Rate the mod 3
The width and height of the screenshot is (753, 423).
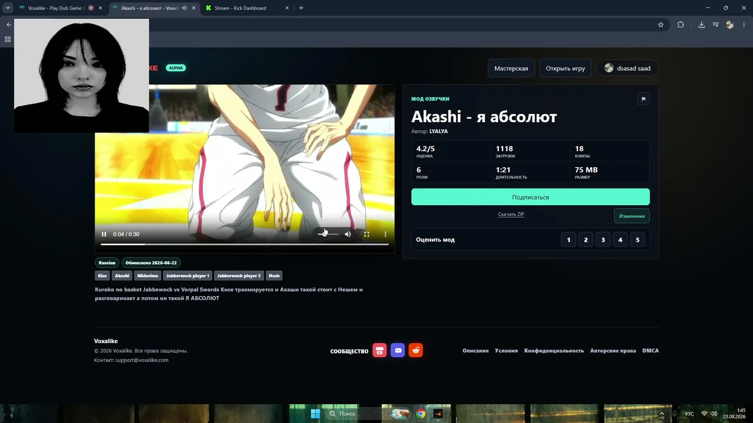603,240
